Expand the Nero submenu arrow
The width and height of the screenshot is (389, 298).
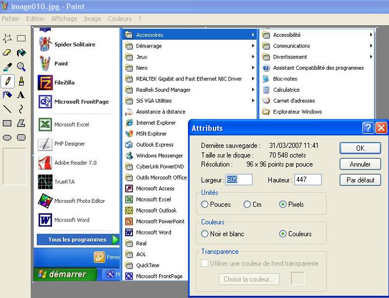253,68
